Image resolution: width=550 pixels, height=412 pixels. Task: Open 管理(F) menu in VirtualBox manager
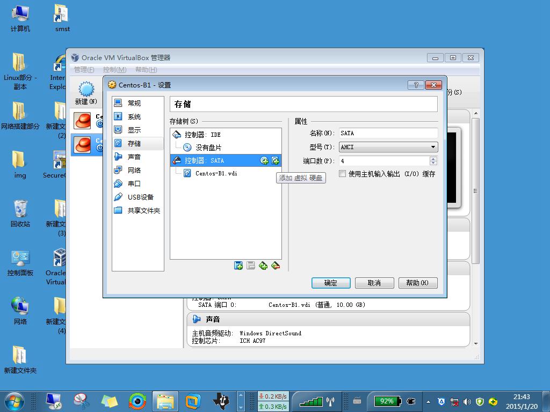pos(84,69)
